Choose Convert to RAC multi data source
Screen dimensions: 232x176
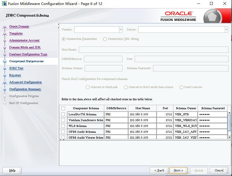pos(126,87)
